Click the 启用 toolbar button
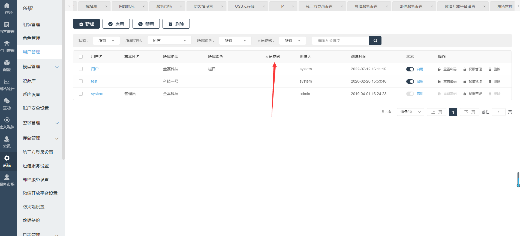The height and width of the screenshot is (236, 520). pos(116,24)
